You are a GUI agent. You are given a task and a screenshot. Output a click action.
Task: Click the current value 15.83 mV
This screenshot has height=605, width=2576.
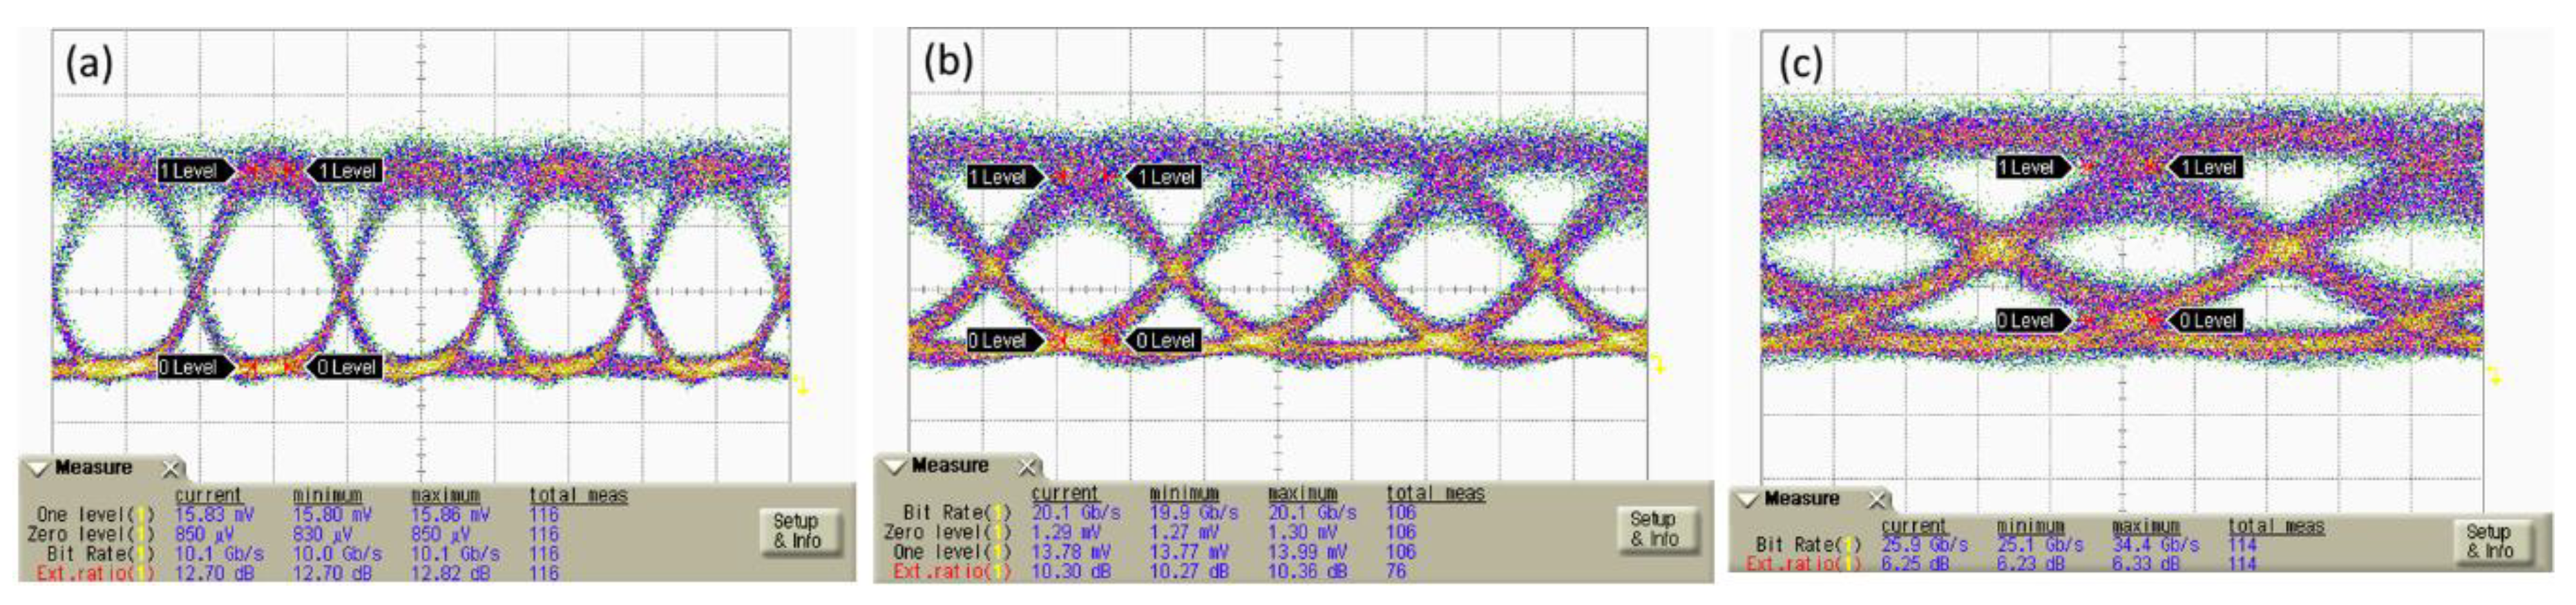214,515
